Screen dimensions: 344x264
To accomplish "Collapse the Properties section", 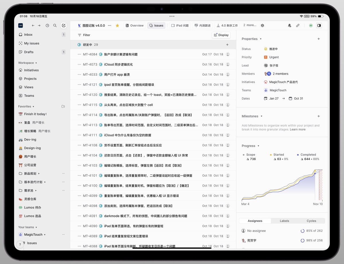I will point(251,39).
